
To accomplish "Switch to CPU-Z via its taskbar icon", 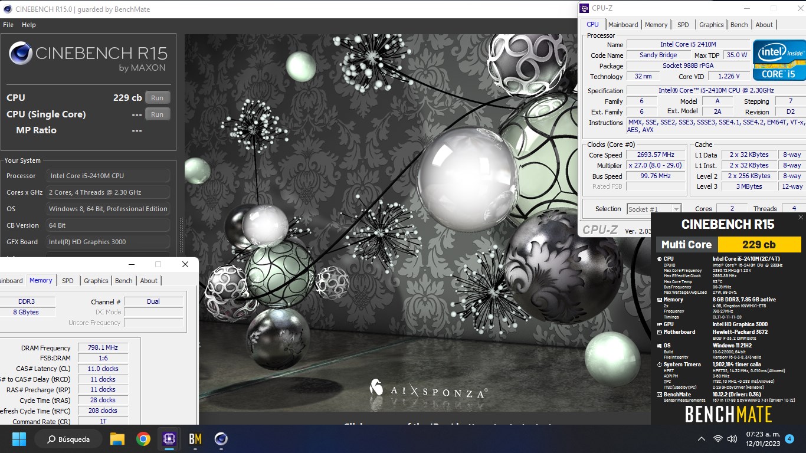I will click(x=169, y=439).
